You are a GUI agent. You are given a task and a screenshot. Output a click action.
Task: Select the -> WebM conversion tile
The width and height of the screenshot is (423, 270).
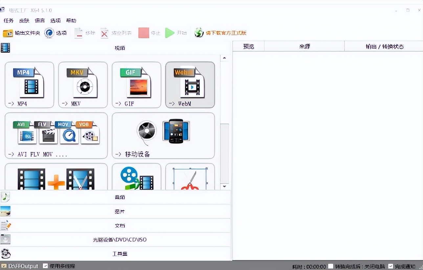point(190,85)
